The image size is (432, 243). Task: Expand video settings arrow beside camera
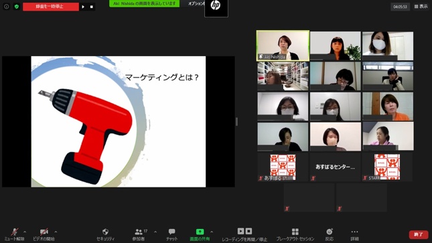click(x=56, y=232)
